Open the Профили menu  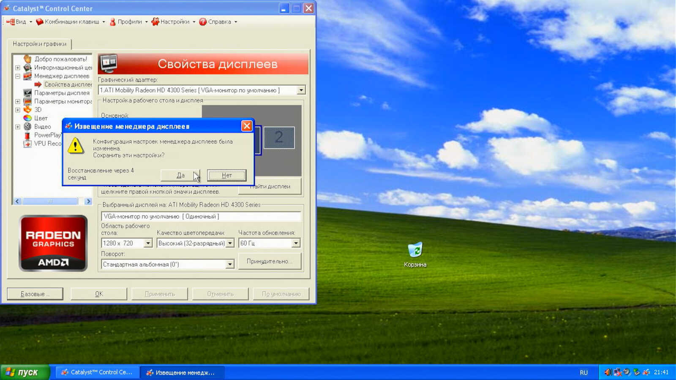pos(128,22)
